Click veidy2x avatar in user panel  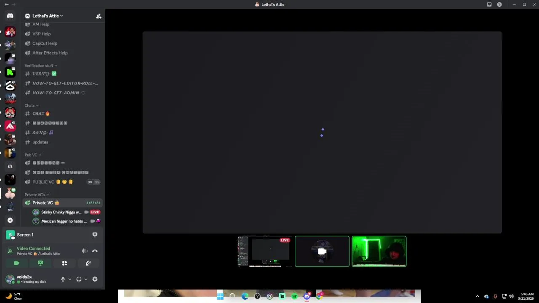pyautogui.click(x=10, y=279)
